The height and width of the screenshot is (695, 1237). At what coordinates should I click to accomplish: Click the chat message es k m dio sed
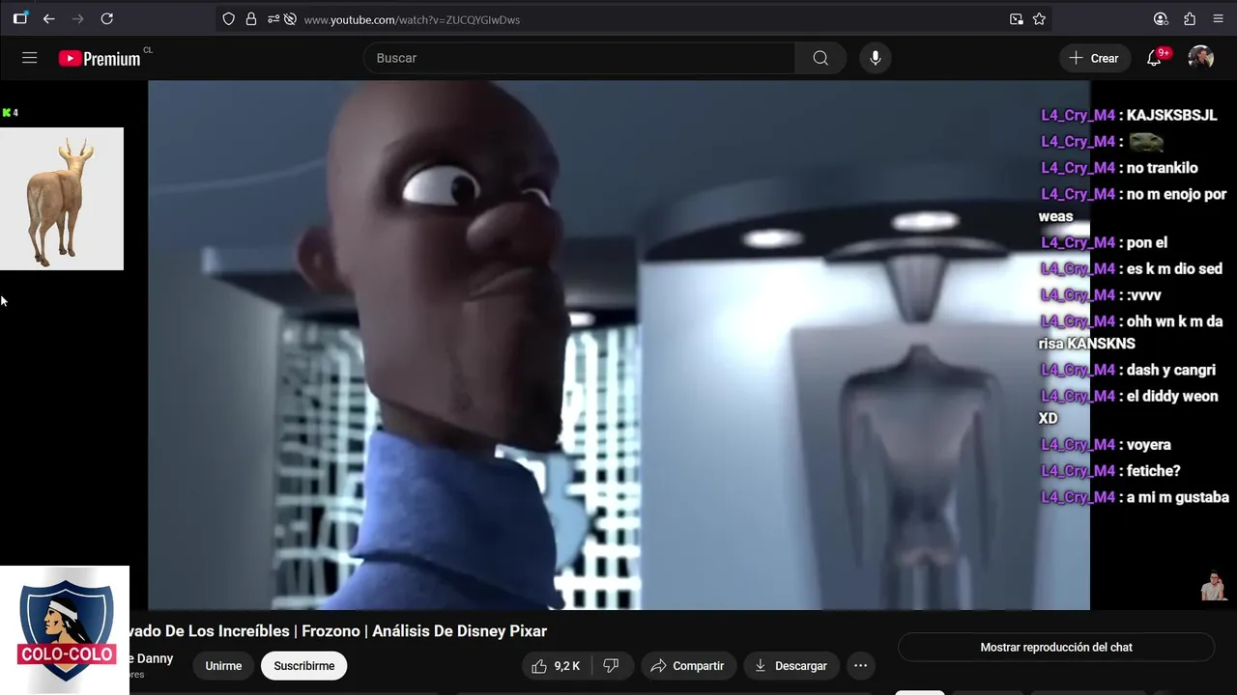[x=1174, y=268]
